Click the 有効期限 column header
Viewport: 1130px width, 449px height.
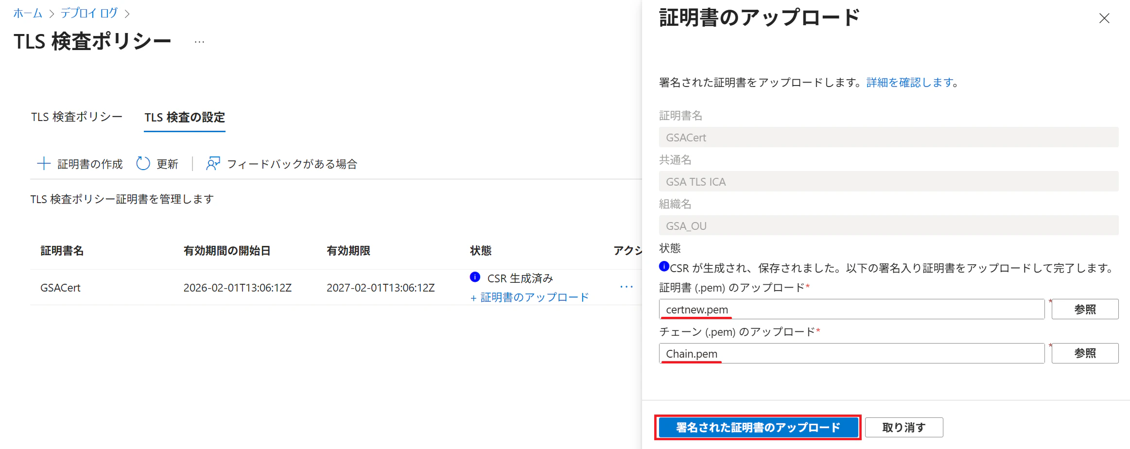pyautogui.click(x=348, y=251)
